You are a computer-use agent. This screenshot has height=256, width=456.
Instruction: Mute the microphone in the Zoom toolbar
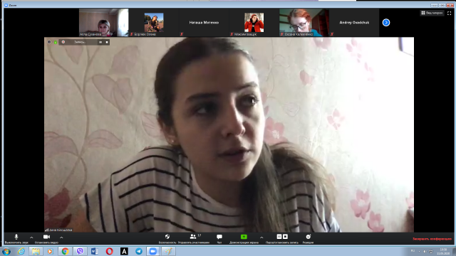pos(16,239)
